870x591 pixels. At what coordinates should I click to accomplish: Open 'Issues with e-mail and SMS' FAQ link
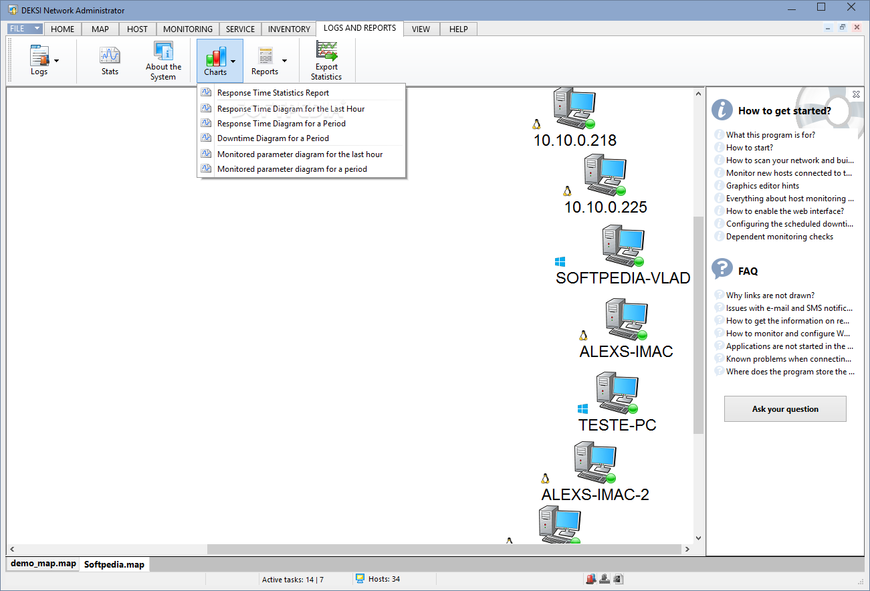point(790,308)
